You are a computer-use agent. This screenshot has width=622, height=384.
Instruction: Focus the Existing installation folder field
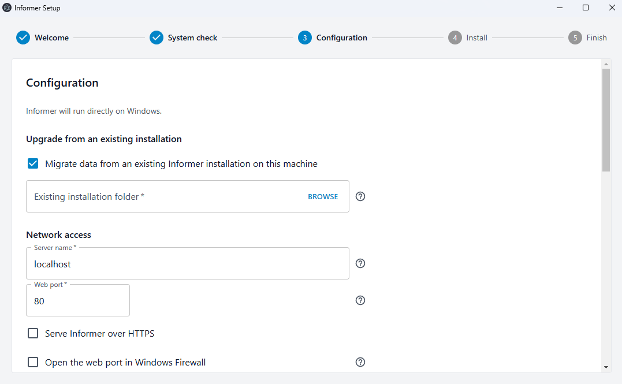coord(188,196)
